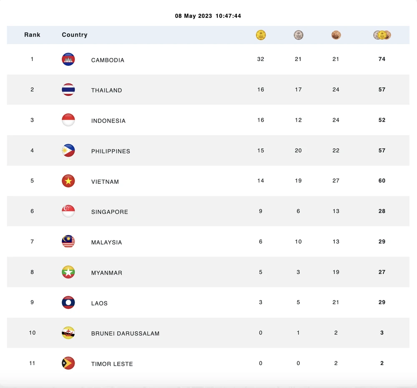
Task: Click the Malaysia flag icon
Action: coord(68,242)
